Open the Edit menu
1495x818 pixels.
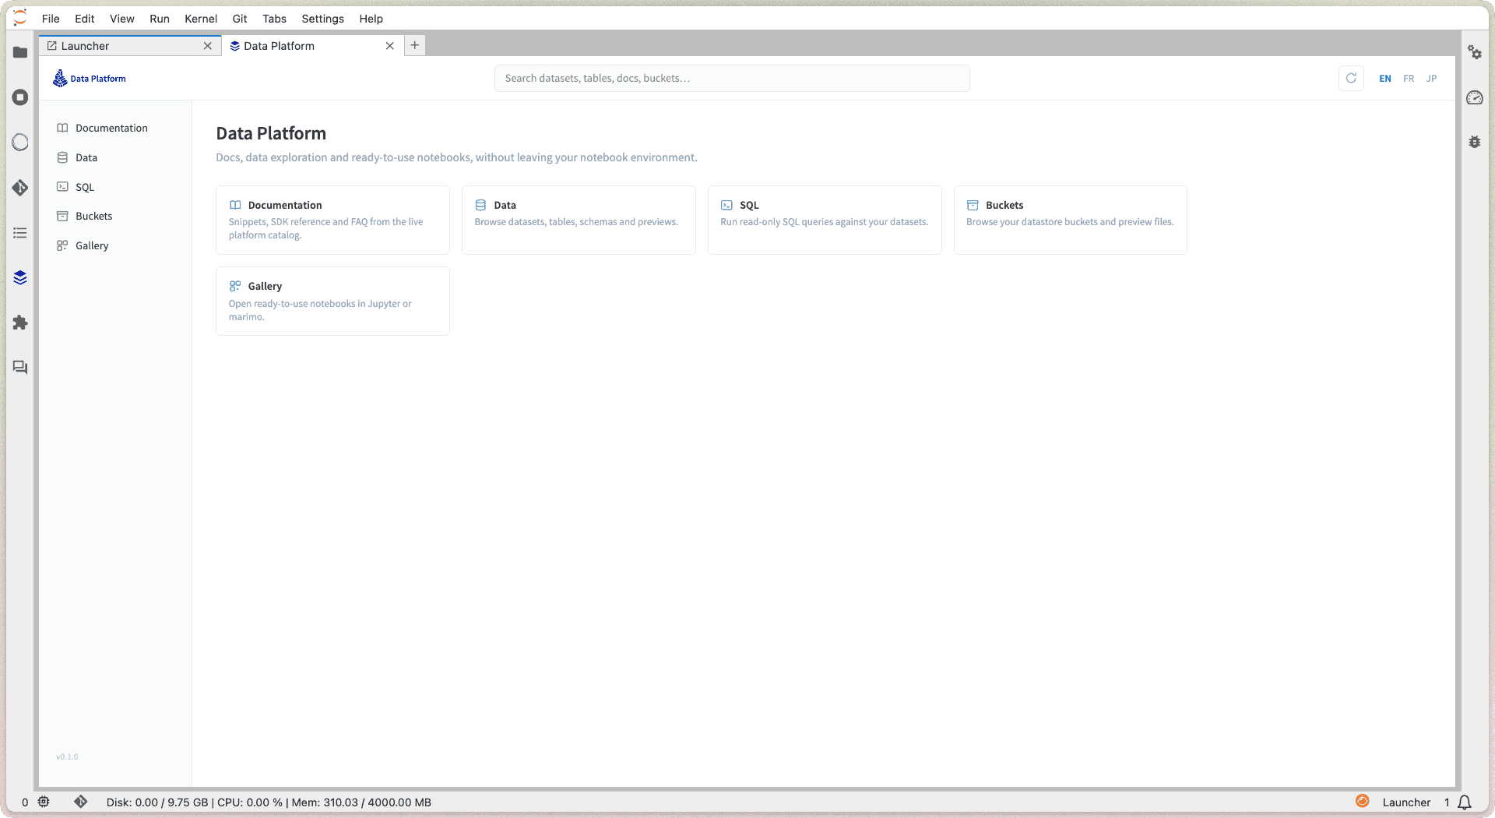[85, 19]
